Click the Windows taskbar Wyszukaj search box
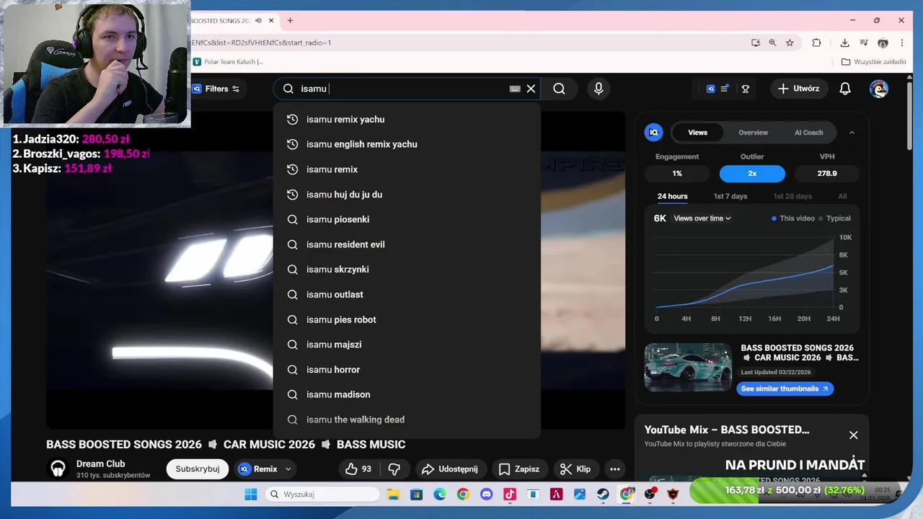The height and width of the screenshot is (519, 923). click(322, 494)
